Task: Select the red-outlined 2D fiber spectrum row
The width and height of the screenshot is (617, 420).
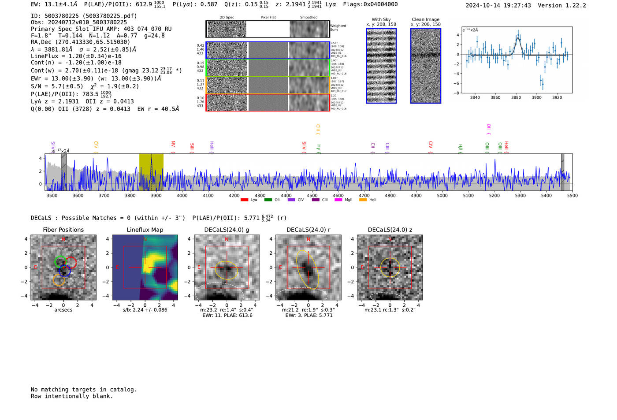Action: [268, 102]
